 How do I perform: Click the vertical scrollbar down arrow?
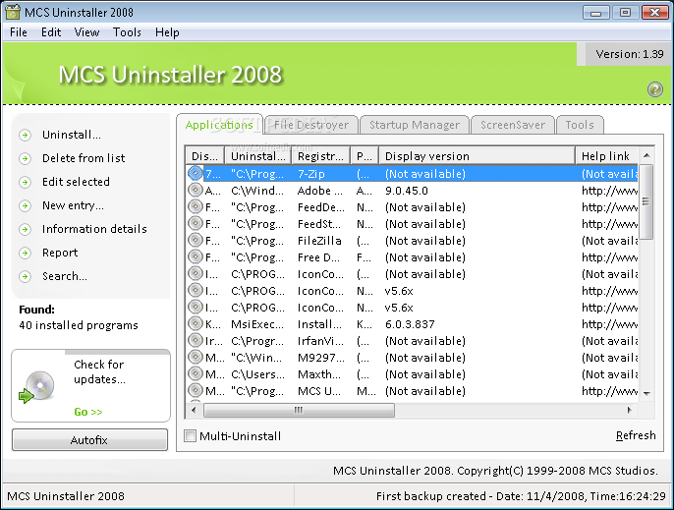click(646, 393)
